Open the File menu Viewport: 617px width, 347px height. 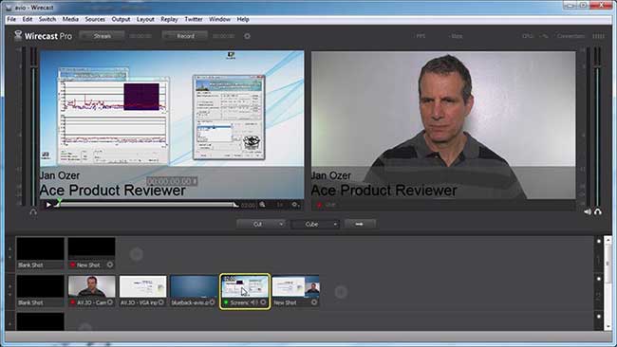(x=11, y=19)
